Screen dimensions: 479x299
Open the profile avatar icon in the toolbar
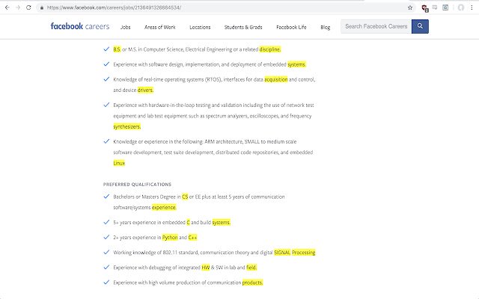[x=461, y=7]
